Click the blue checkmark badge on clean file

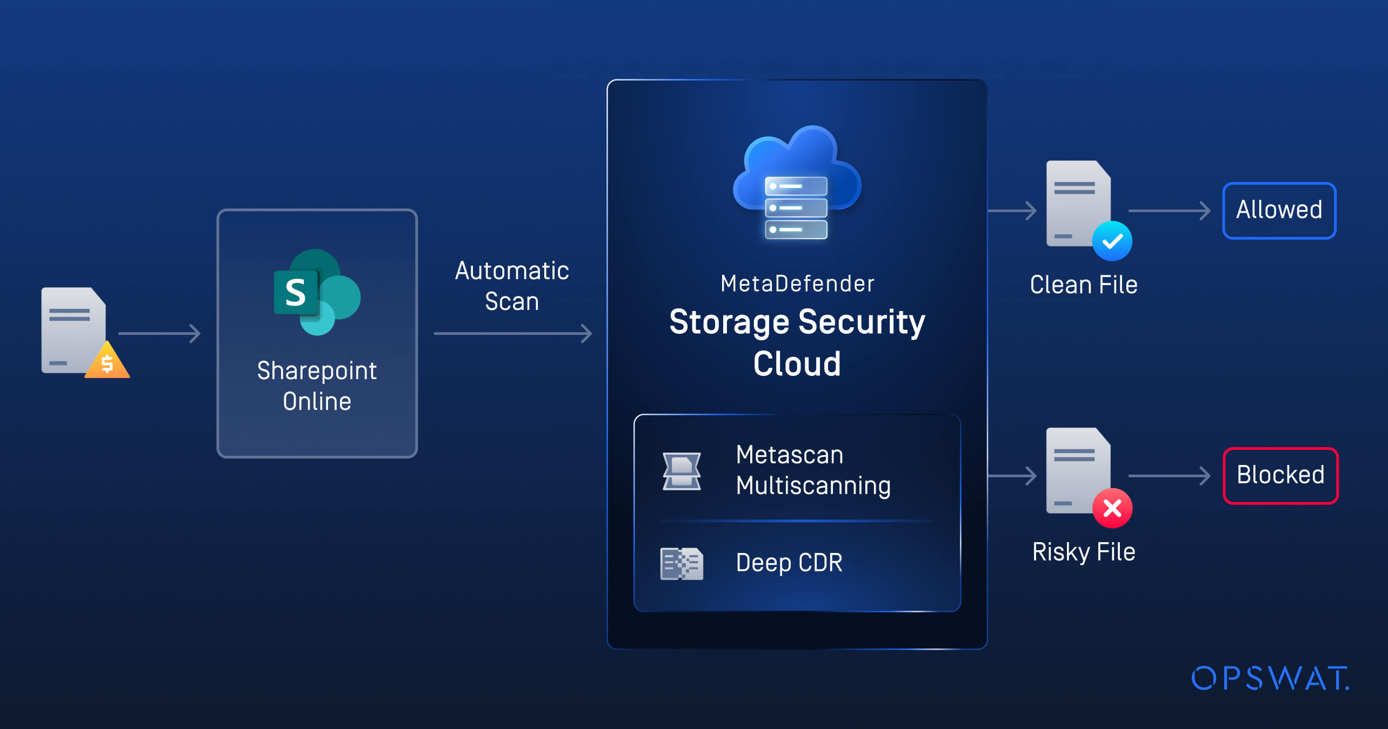tap(1112, 241)
